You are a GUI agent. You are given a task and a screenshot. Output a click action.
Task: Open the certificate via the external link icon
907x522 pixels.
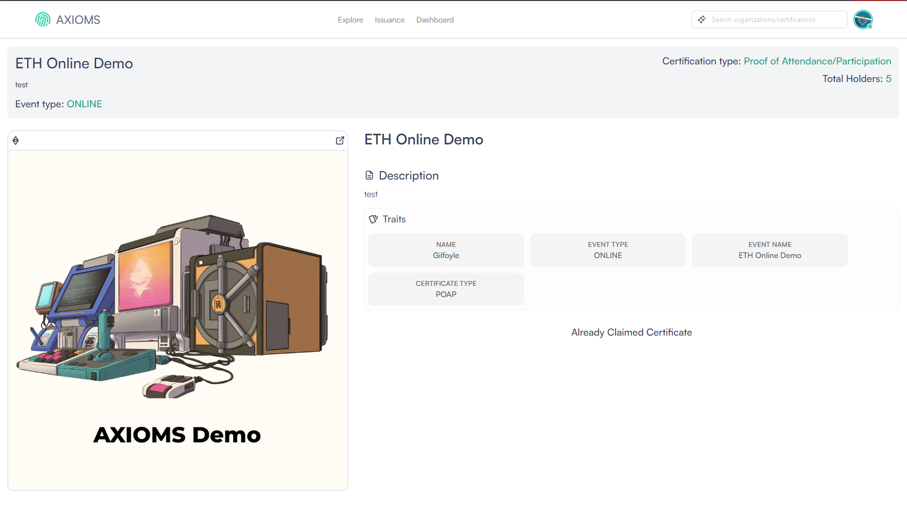[x=340, y=141]
